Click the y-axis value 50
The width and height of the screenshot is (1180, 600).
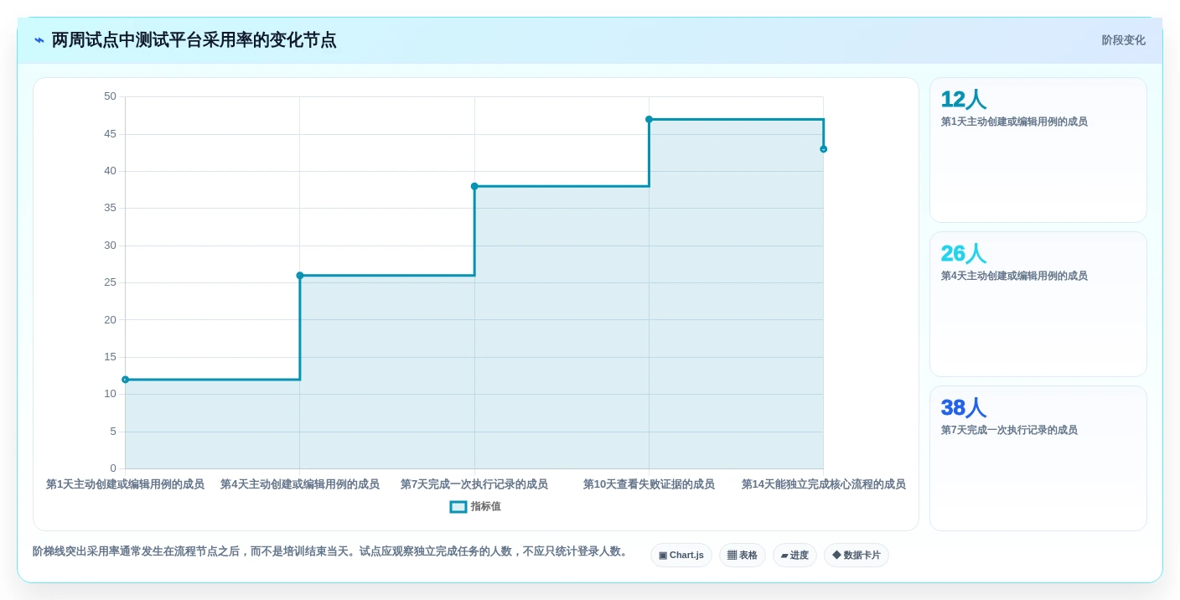click(x=111, y=96)
